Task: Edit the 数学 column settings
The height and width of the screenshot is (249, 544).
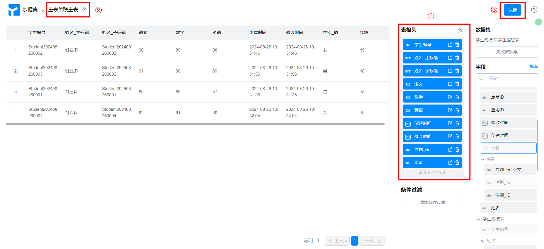Action: 450,97
